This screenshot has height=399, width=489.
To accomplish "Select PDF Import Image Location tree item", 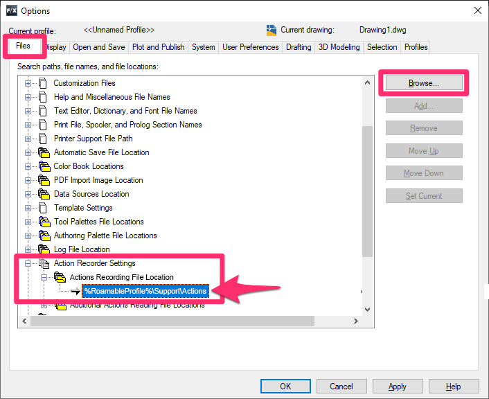I will pos(98,180).
